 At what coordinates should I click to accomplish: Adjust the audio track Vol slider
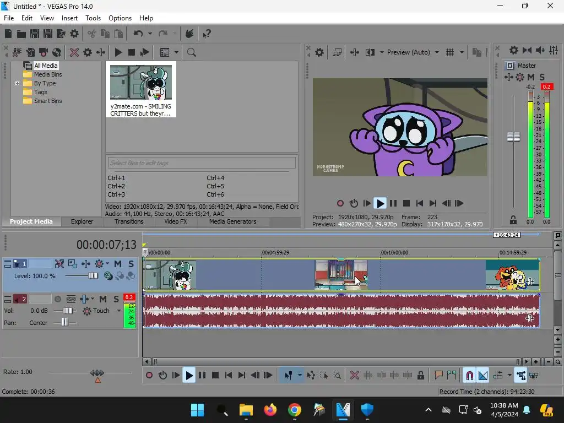(x=67, y=311)
